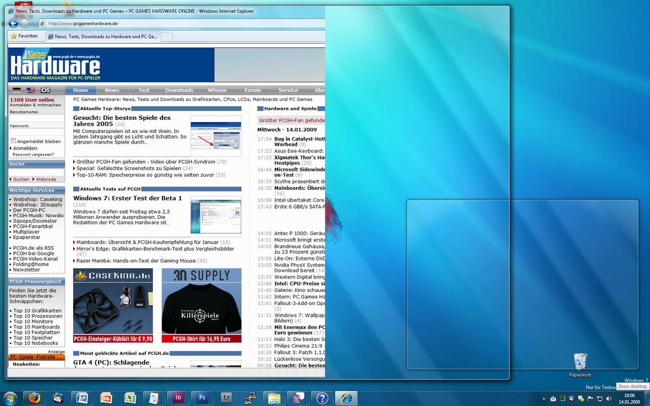The width and height of the screenshot is (650, 406).
Task: Open the Service navigation menu
Action: [x=288, y=90]
